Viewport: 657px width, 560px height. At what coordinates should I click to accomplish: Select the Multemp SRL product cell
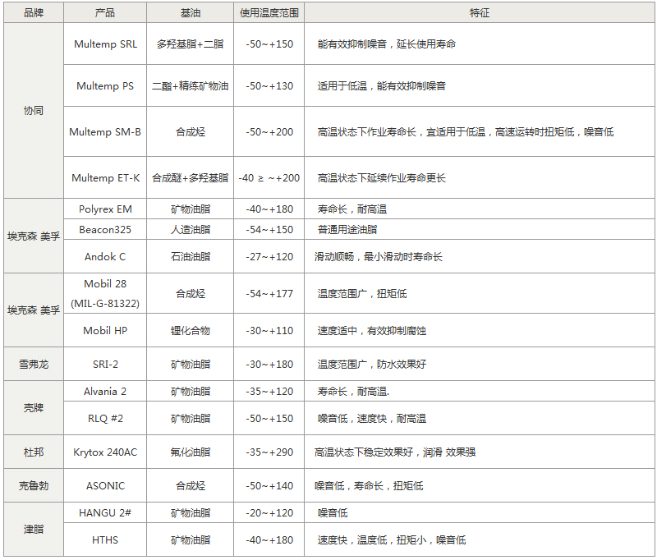[105, 44]
